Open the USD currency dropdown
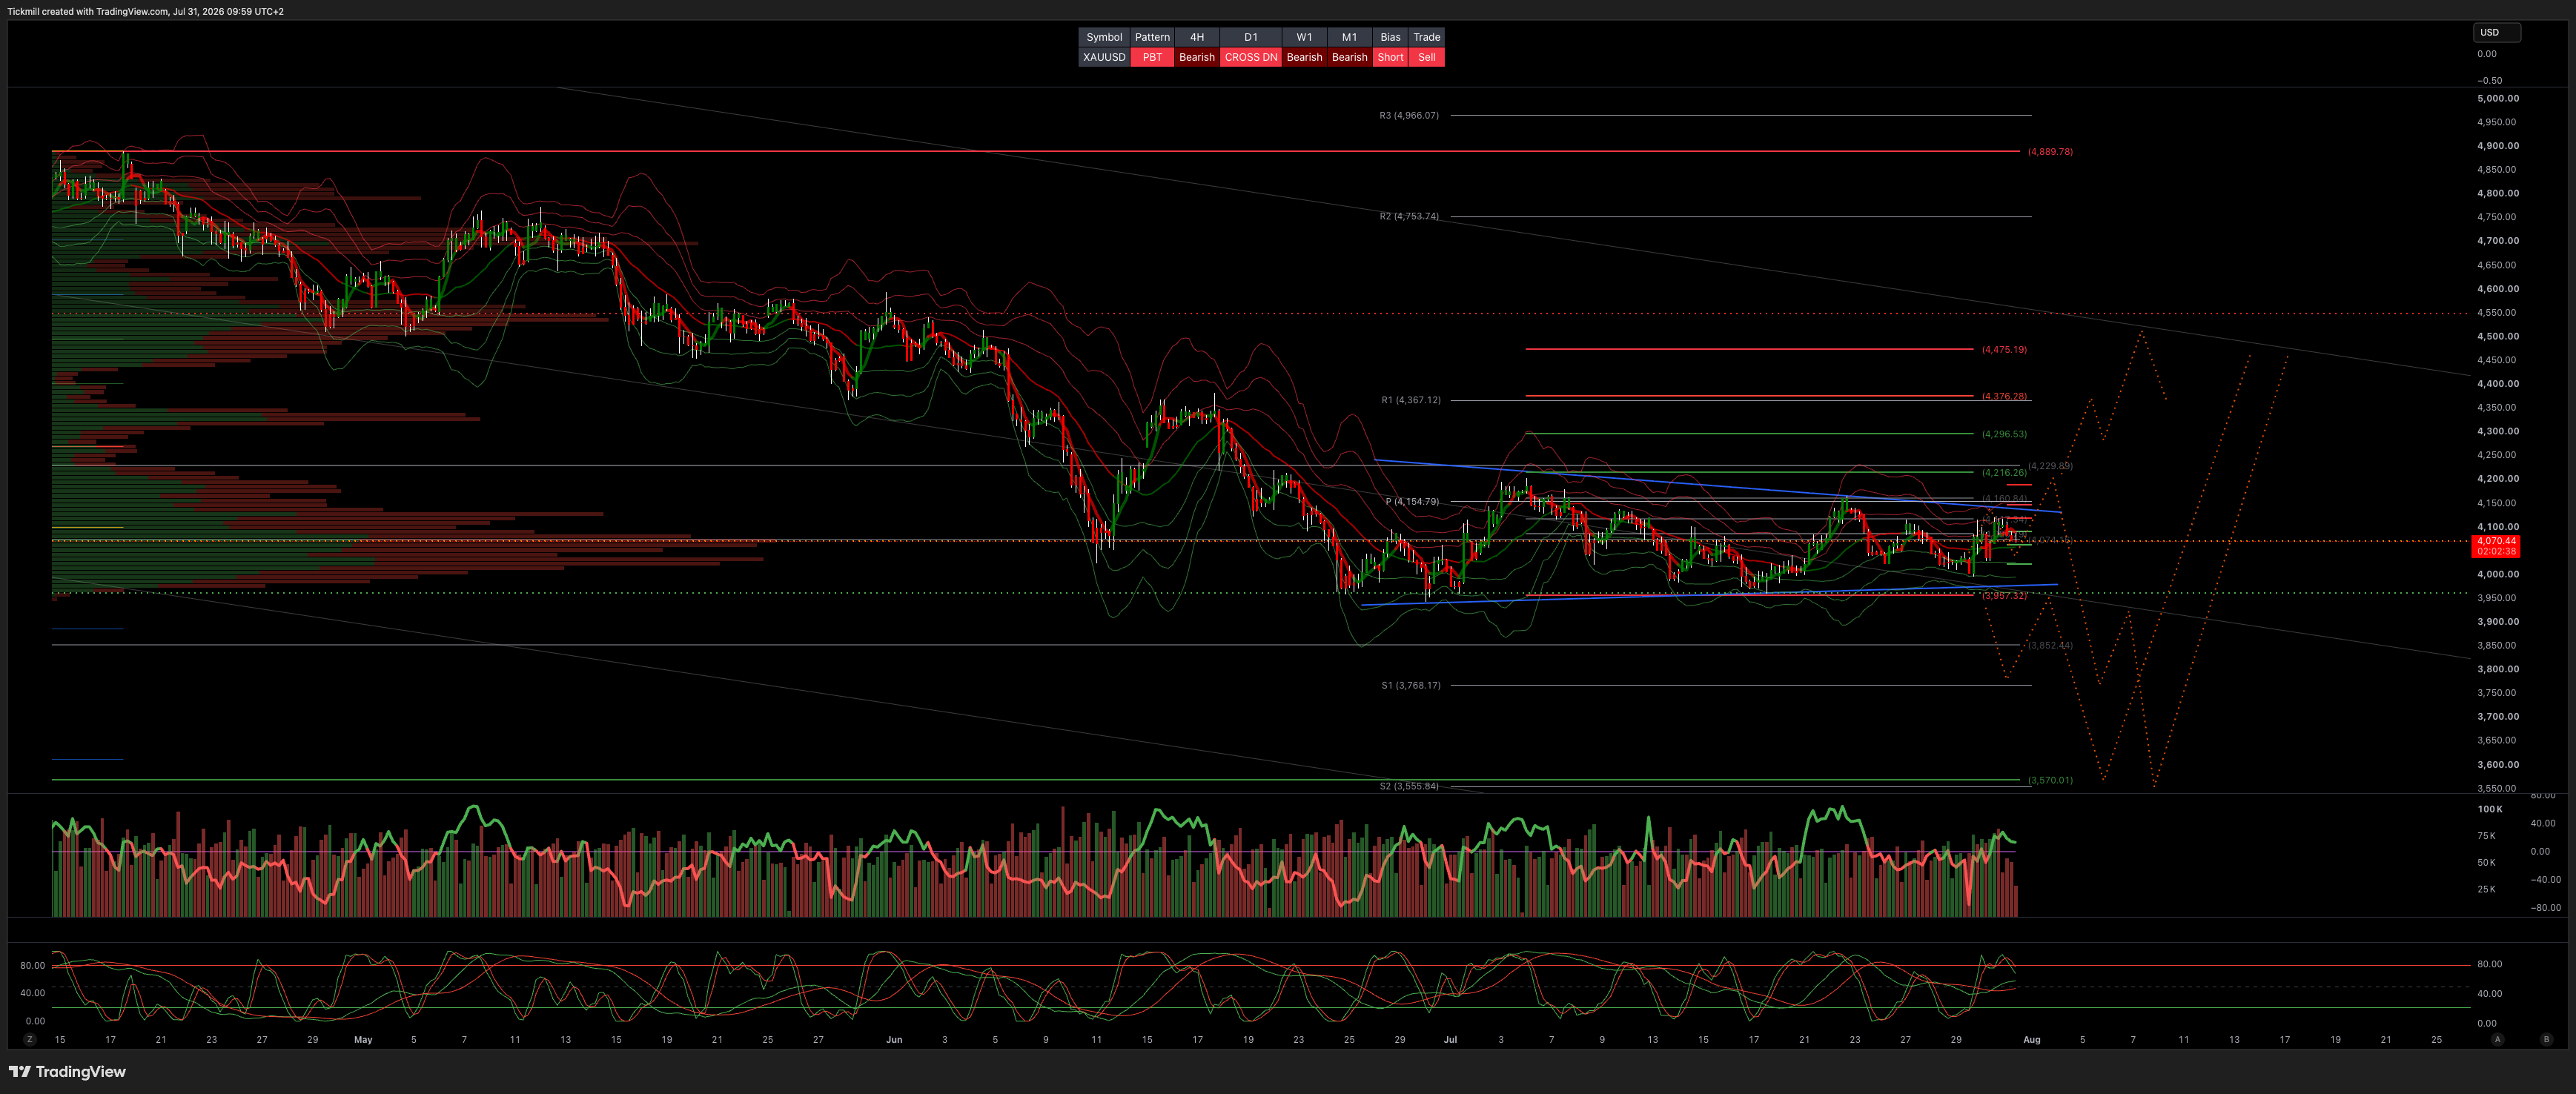The width and height of the screenshot is (2576, 1094). tap(2497, 32)
